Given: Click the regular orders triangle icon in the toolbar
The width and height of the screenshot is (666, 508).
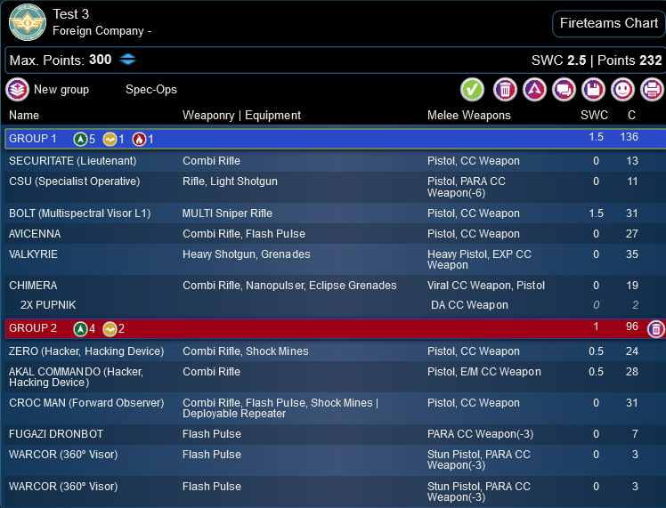Looking at the screenshot, I should click(535, 90).
